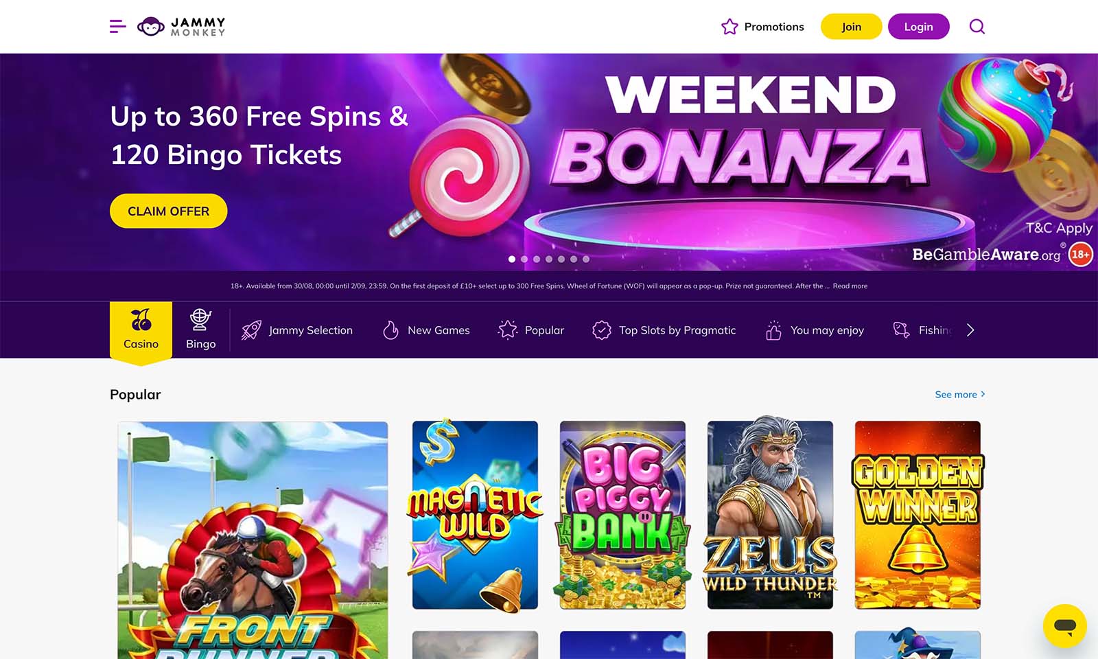Viewport: 1098px width, 659px height.
Task: Select the third carousel dot
Action: coord(535,259)
